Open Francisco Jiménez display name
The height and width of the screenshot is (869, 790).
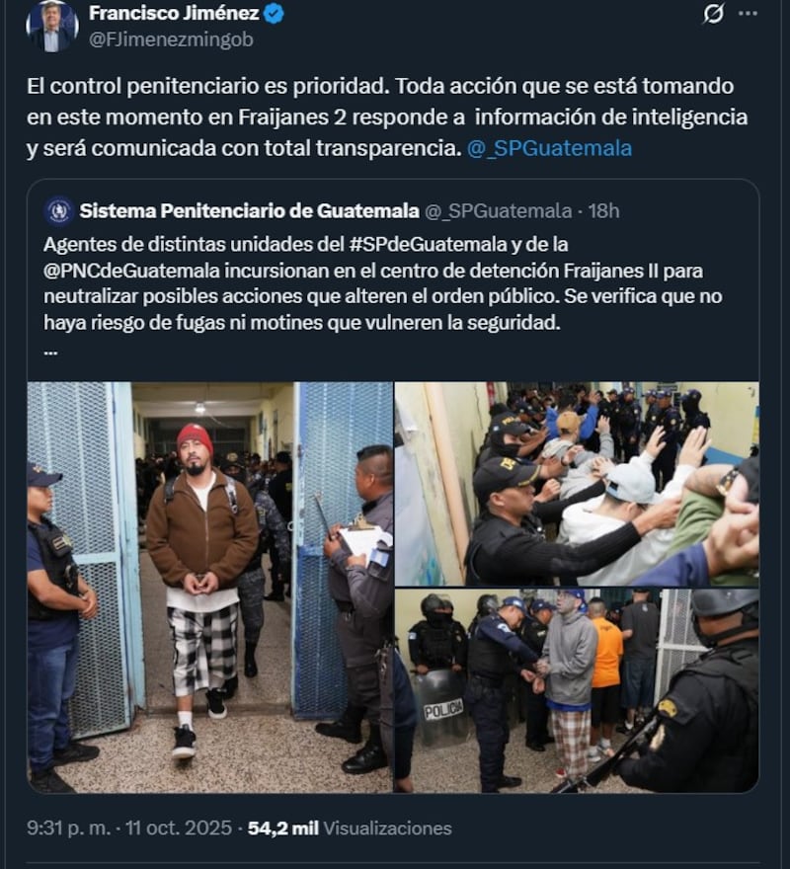[174, 13]
